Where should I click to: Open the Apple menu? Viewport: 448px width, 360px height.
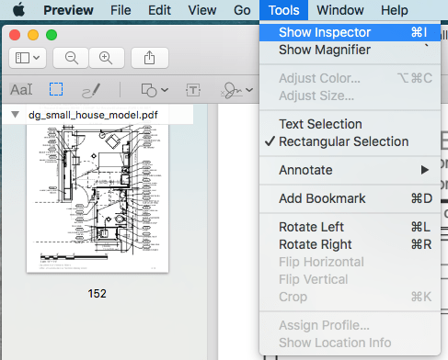(19, 10)
